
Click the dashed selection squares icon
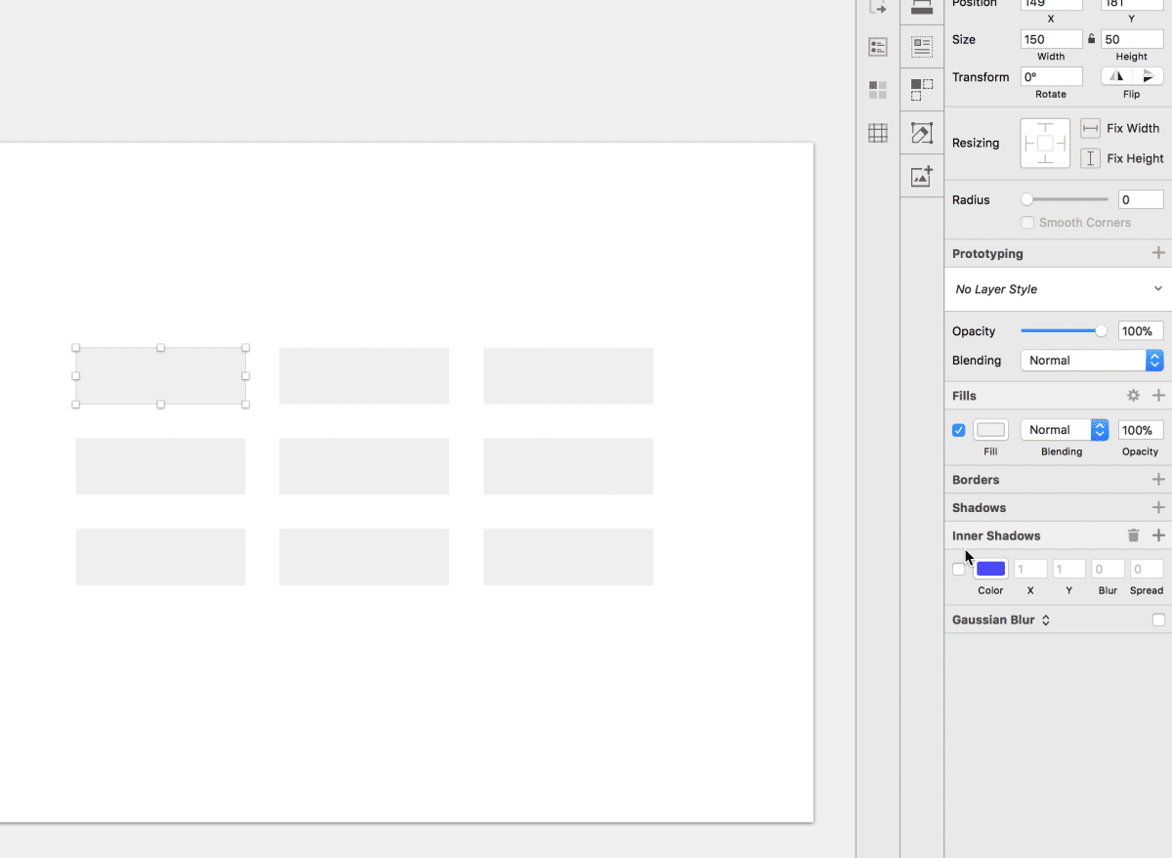[x=922, y=89]
